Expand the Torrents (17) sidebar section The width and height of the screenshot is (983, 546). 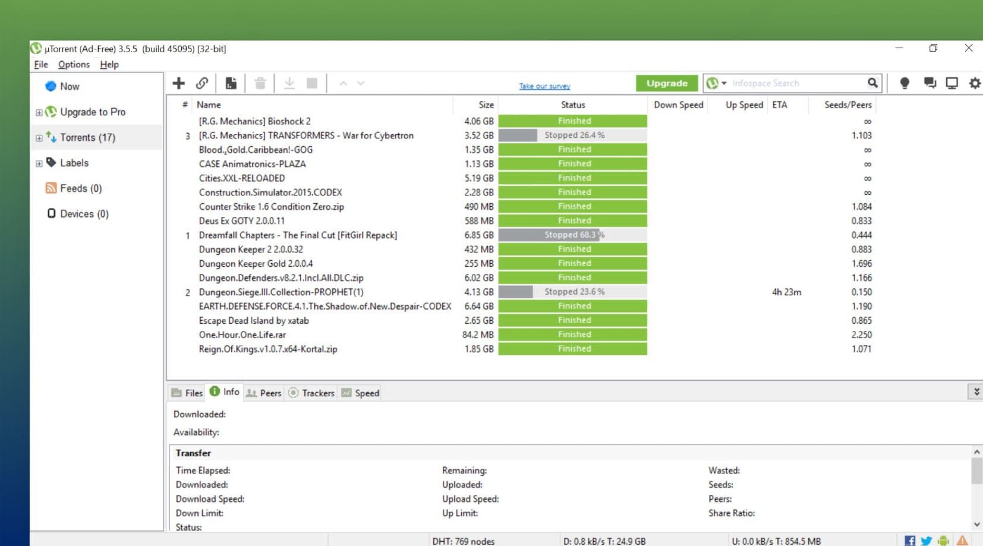tap(39, 137)
